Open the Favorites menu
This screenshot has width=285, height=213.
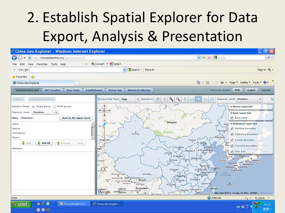[42, 64]
